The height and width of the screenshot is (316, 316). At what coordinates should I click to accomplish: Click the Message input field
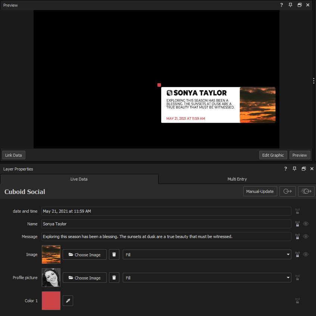click(x=166, y=237)
